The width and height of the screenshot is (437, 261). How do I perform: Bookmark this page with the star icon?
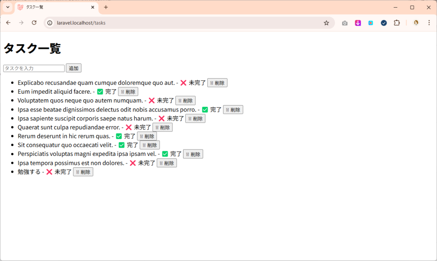click(x=326, y=23)
